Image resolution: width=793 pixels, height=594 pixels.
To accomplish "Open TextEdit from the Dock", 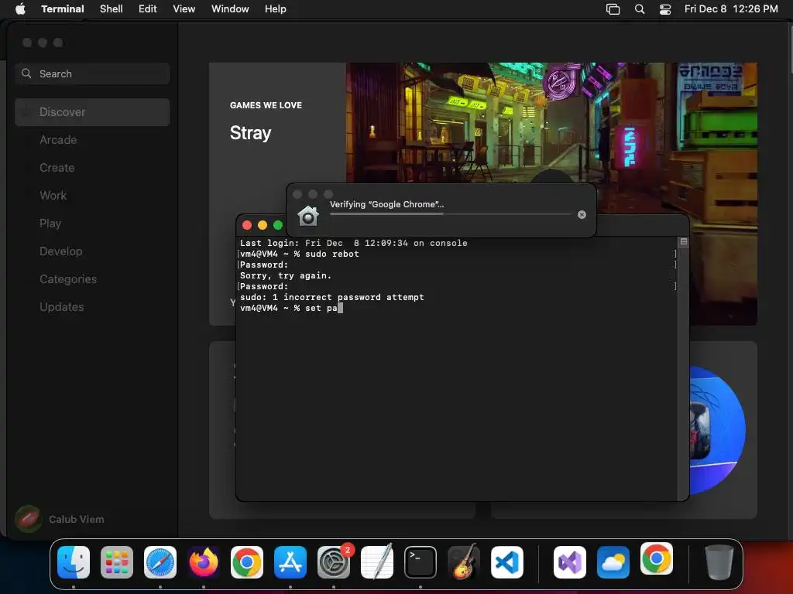I will (377, 562).
